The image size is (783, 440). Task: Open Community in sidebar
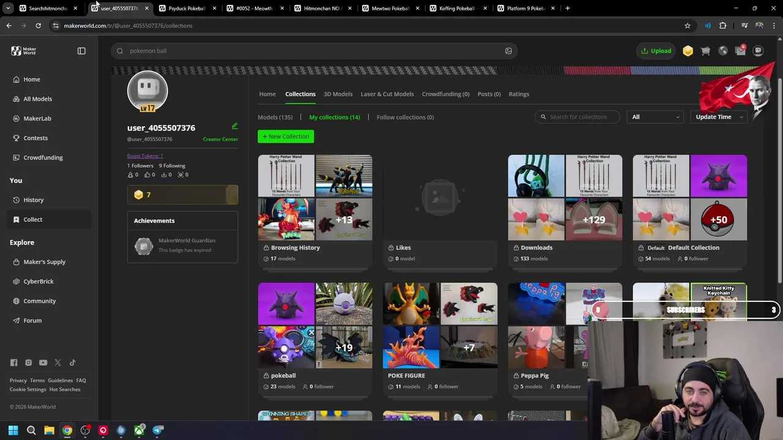pos(40,301)
